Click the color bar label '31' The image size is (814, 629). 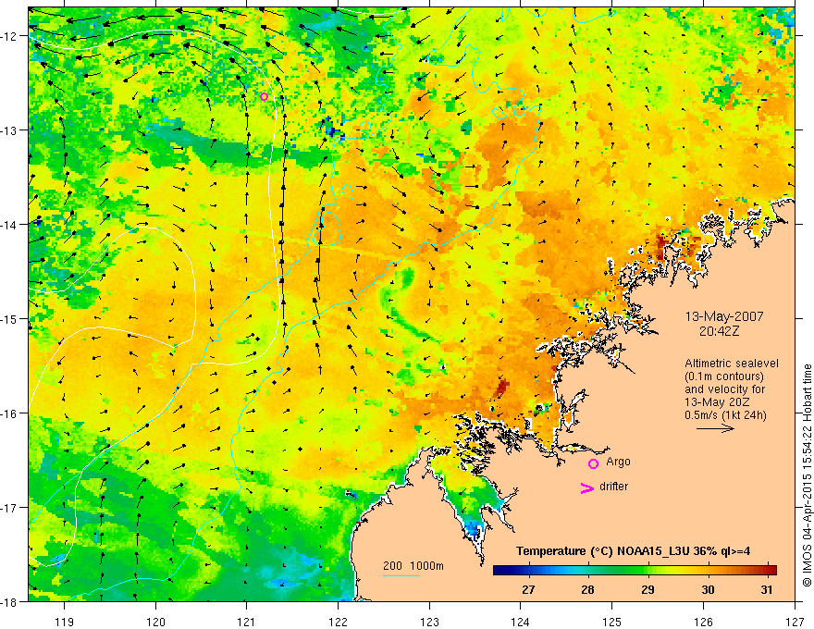point(767,590)
